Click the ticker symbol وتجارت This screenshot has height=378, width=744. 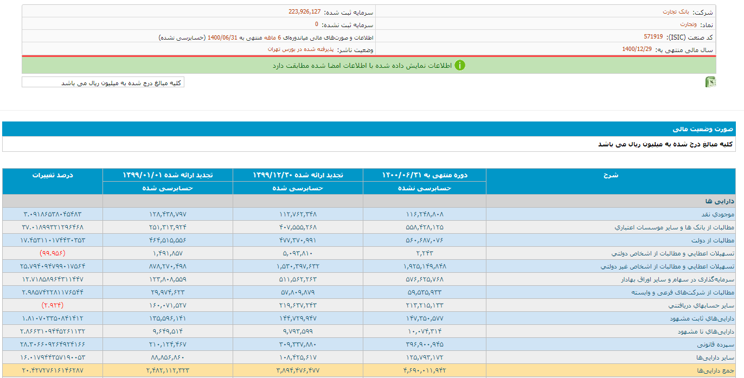689,24
